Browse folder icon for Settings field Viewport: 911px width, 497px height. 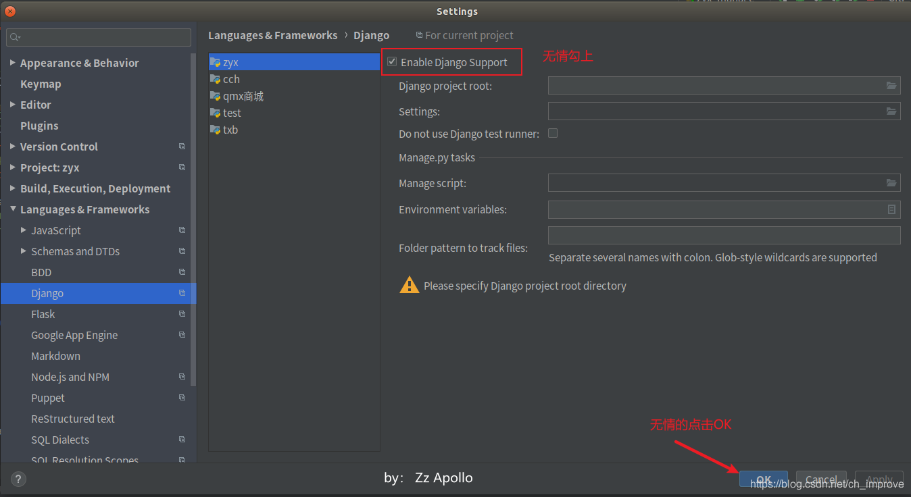[x=891, y=111]
